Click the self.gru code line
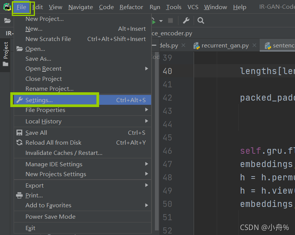 [267, 151]
